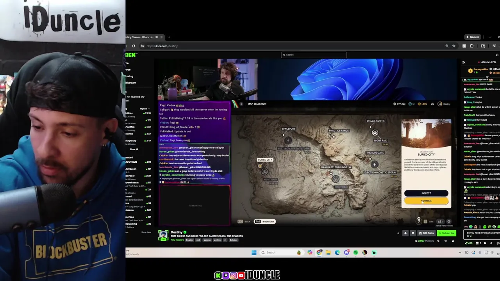Share the Destiny stream
This screenshot has height=281, width=500.
tap(438, 241)
